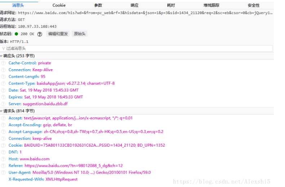Click help icon beside response Connection: Keep-Alive
285x187 pixels.
coord(4,70)
